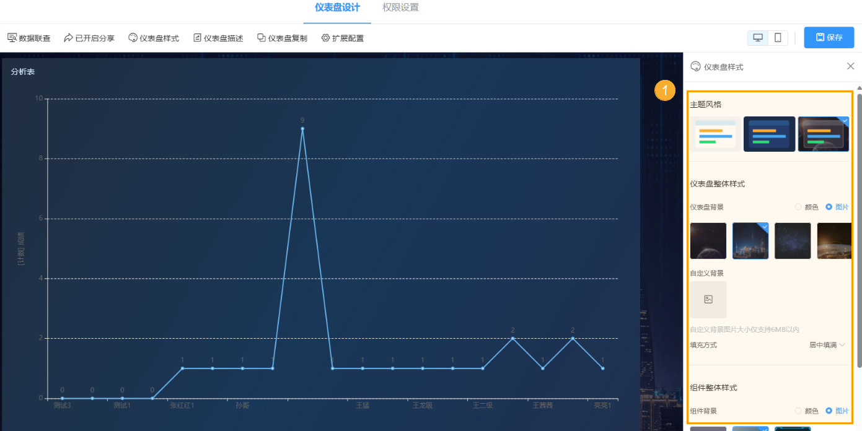Select the galaxy dashboard background thumbnail
The image size is (862, 431).
click(793, 240)
